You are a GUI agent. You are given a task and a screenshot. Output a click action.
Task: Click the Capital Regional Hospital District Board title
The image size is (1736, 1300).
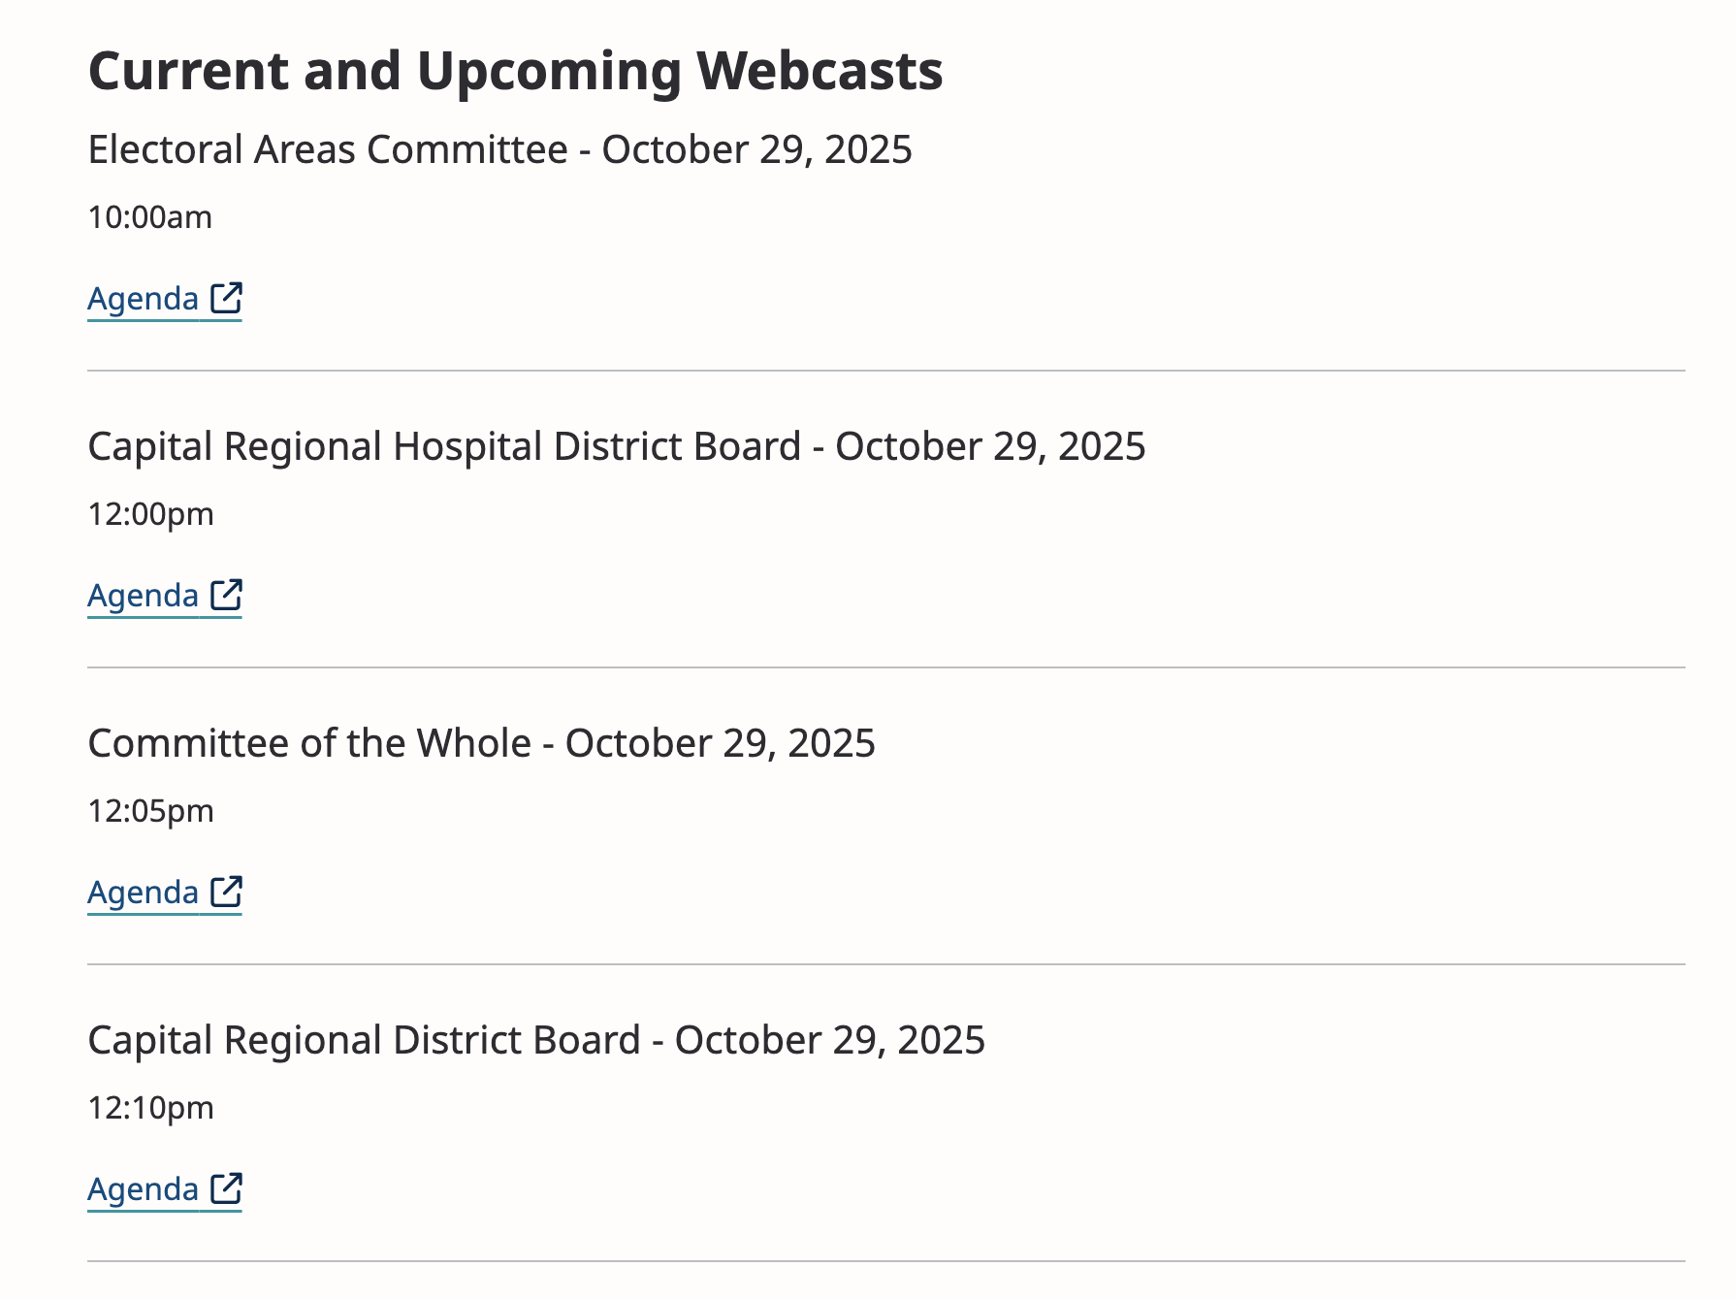pos(616,446)
